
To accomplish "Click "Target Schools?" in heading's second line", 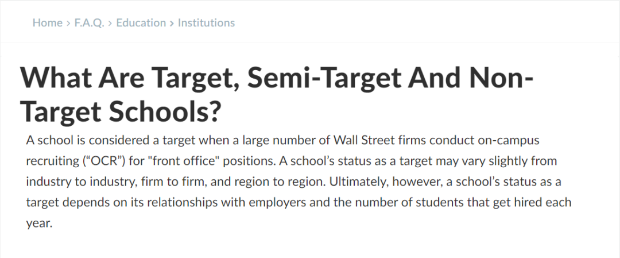I will pyautogui.click(x=121, y=113).
